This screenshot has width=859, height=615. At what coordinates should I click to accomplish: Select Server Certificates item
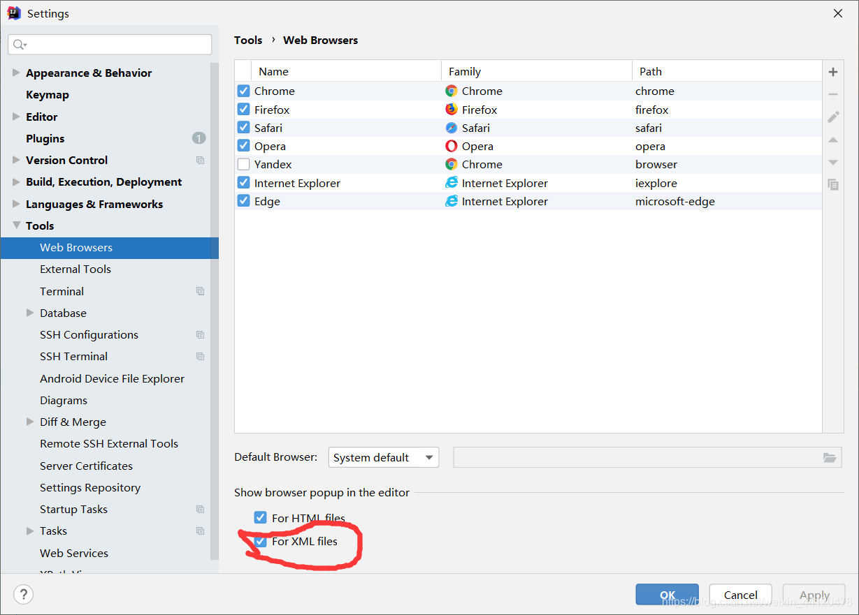coord(86,466)
